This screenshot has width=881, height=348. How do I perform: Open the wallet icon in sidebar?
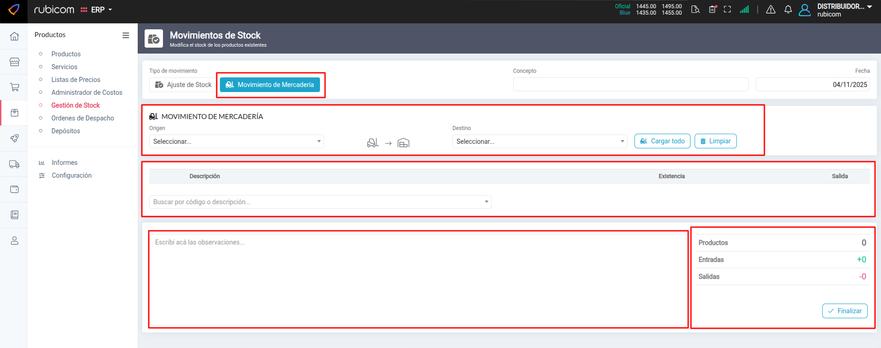tap(14, 189)
